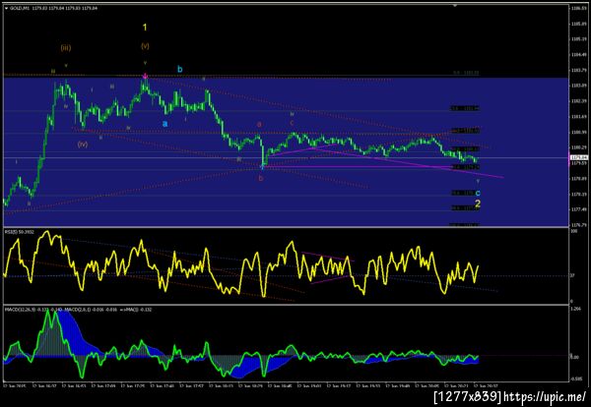Select the cyan wave label b

[180, 69]
